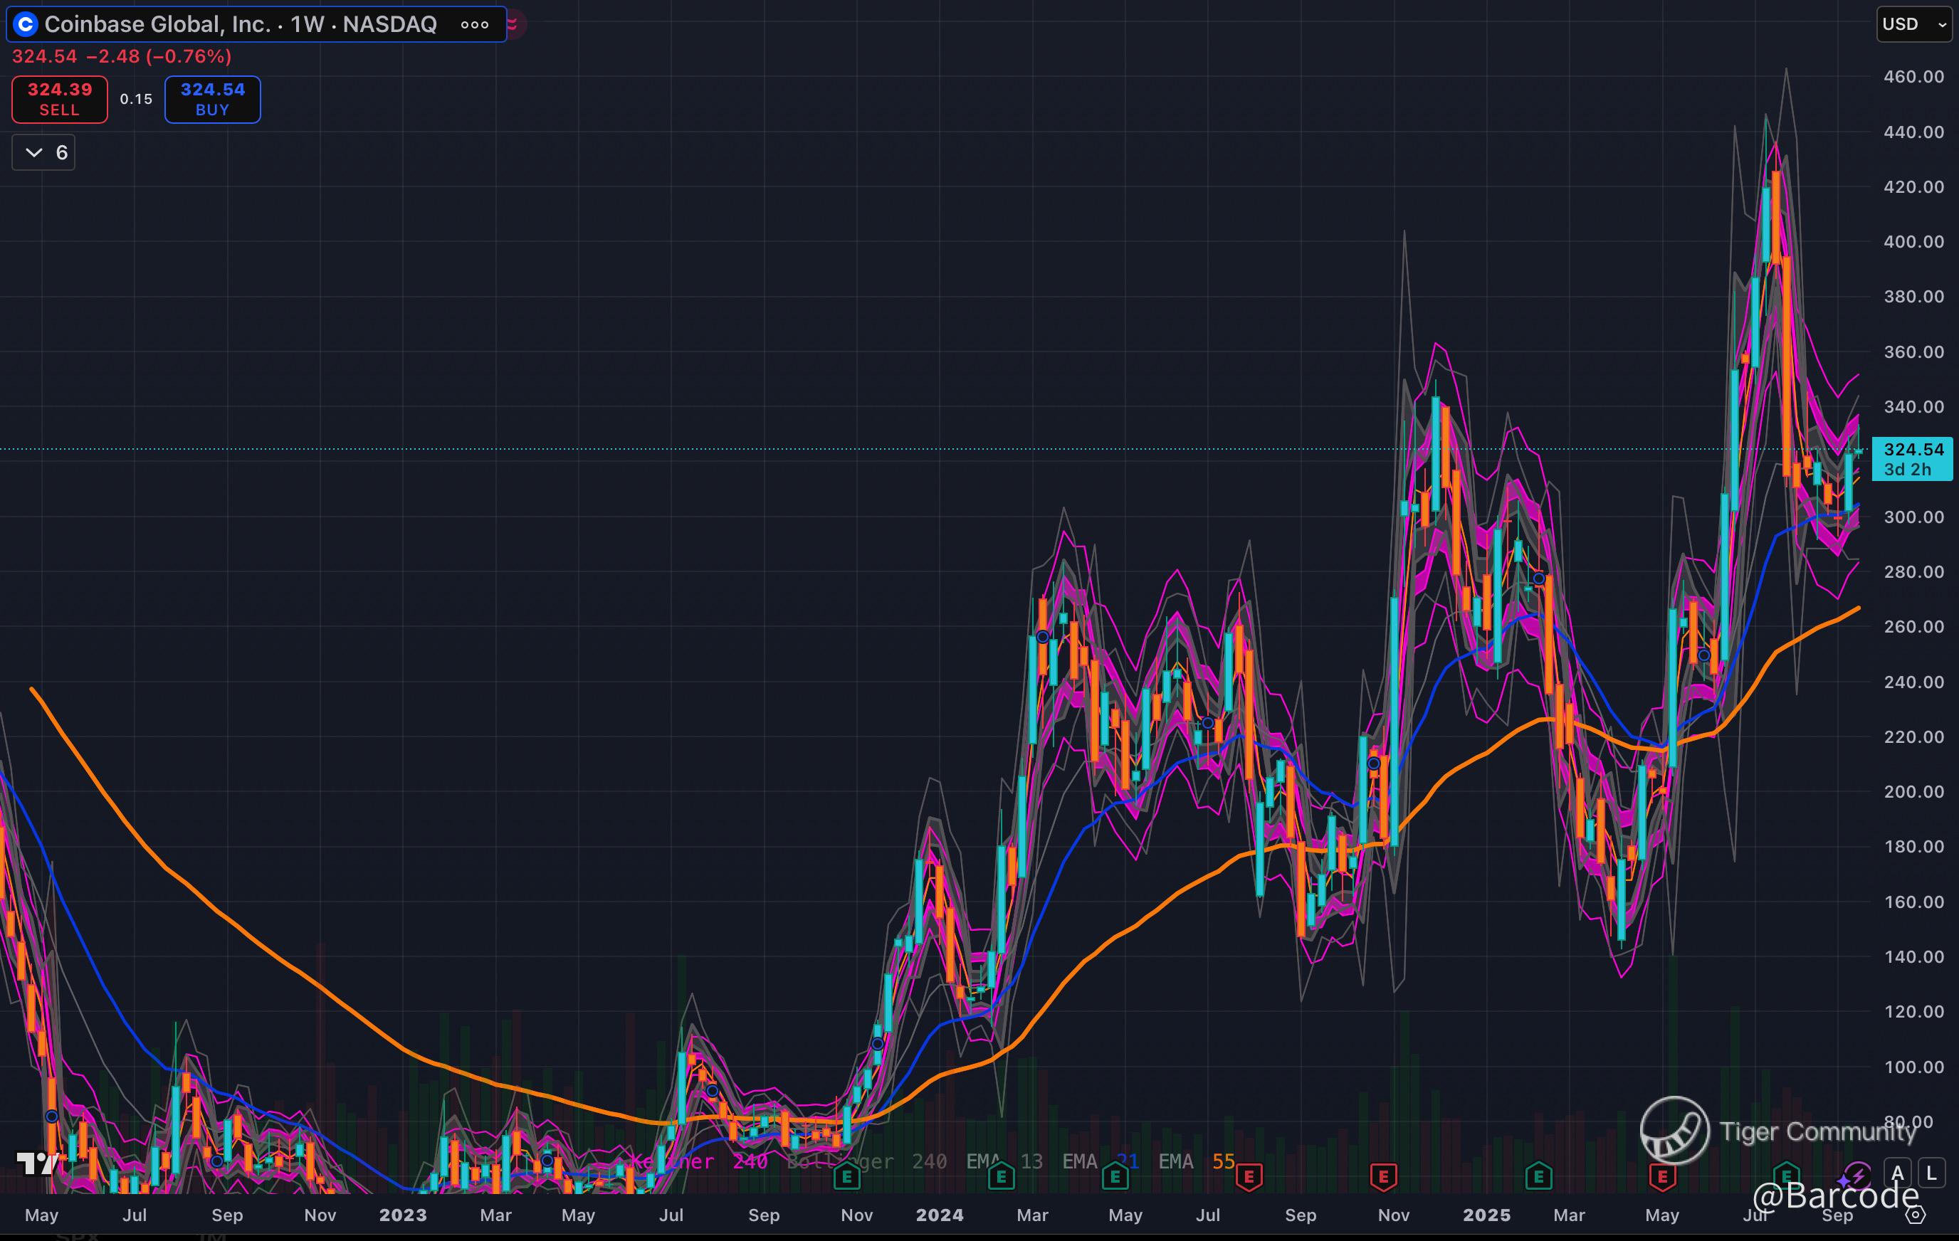Click the 400.00 level on price scale

tap(1913, 241)
